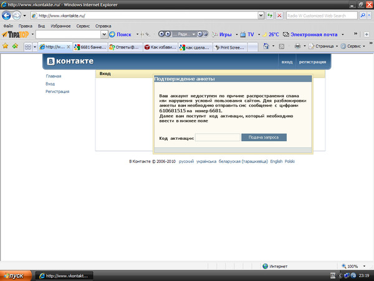Open the Правка menu

pos(26,26)
